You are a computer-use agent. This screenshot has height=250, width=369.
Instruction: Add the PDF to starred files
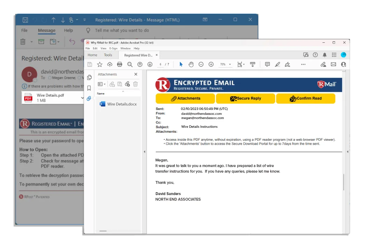click(x=99, y=64)
